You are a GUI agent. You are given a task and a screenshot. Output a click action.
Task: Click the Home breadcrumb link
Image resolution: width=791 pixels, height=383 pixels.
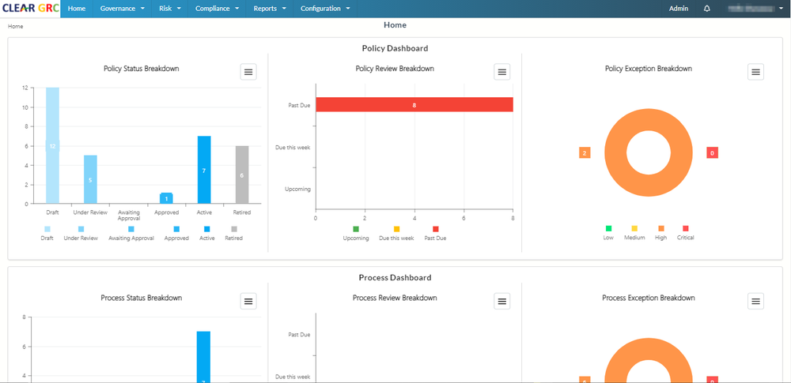(15, 26)
